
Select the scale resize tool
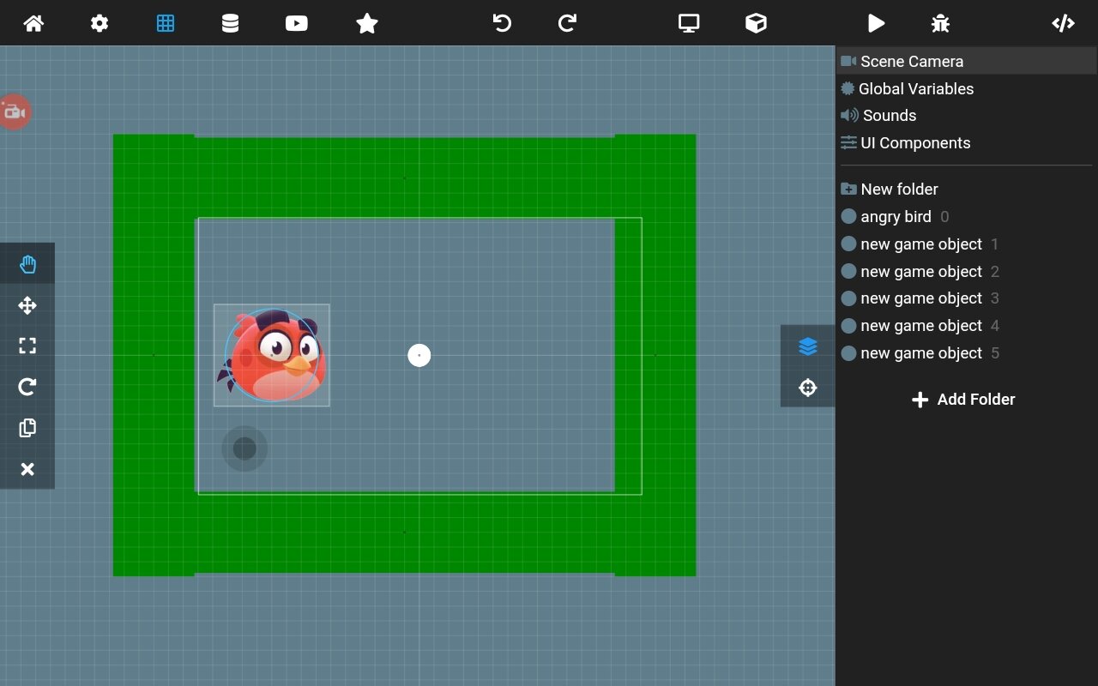coord(27,346)
